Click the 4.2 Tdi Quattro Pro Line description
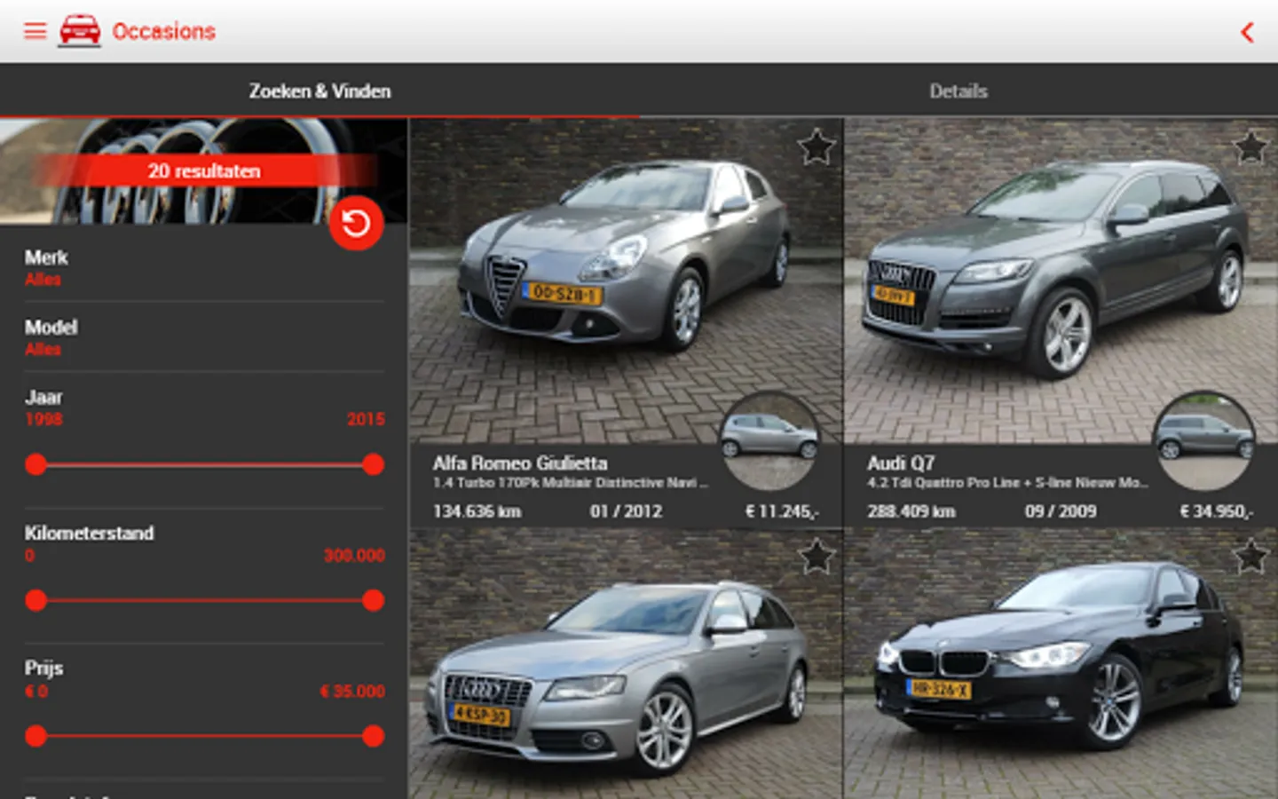The width and height of the screenshot is (1278, 799). pyautogui.click(x=1007, y=483)
